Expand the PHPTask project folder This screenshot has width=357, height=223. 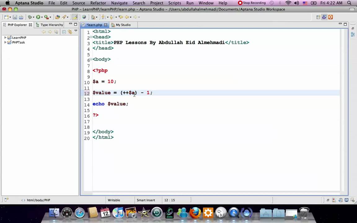click(5, 42)
